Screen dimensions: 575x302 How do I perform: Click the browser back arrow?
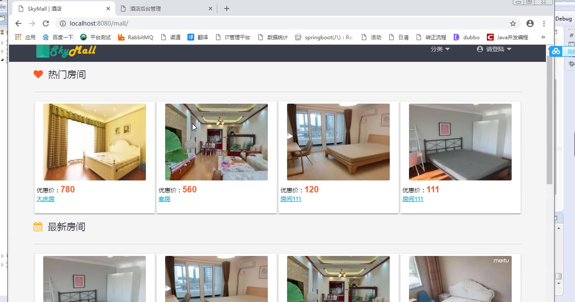pyautogui.click(x=18, y=23)
